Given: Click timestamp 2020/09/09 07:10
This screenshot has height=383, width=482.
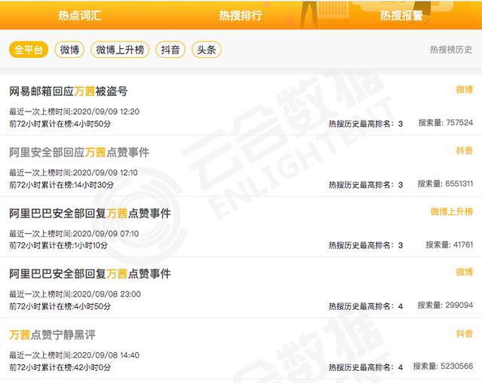Looking at the screenshot, I should coord(106,233).
